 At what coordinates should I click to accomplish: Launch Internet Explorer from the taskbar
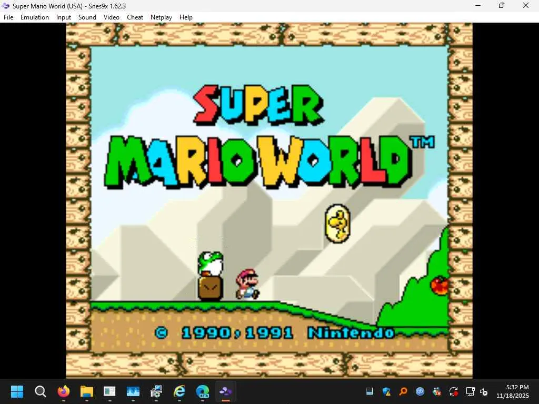[x=179, y=391]
